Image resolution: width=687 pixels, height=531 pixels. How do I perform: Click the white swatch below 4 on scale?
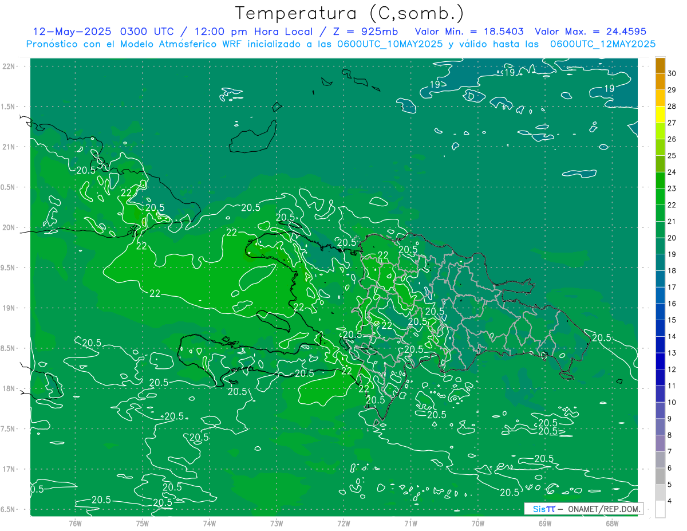[x=660, y=509]
